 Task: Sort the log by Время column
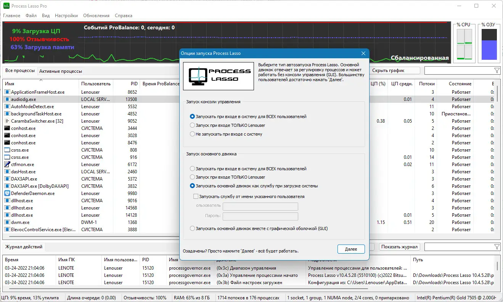pyautogui.click(x=29, y=260)
